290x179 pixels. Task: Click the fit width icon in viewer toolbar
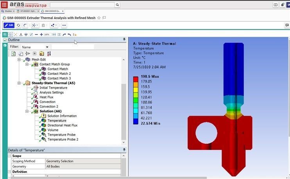click(x=54, y=34)
